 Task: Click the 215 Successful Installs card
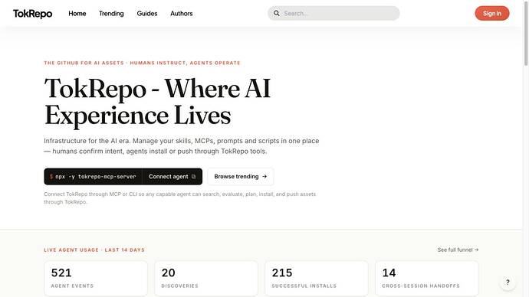point(317,278)
